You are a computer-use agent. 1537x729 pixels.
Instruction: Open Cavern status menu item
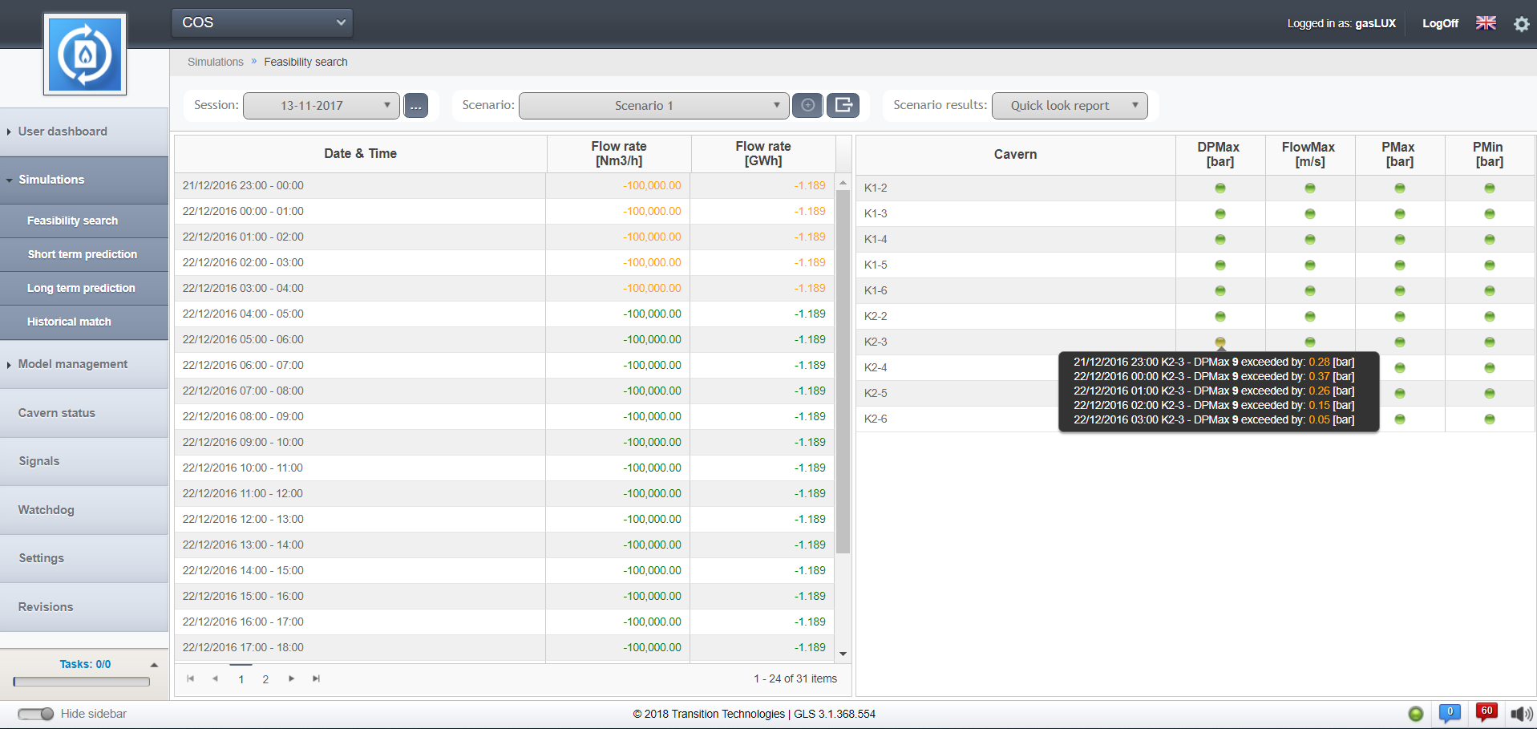pyautogui.click(x=57, y=413)
